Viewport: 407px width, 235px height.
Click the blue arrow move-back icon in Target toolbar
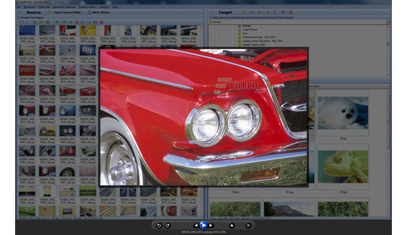275,12
